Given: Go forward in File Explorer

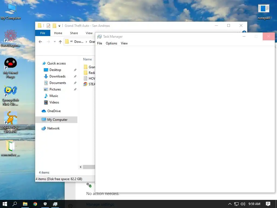Looking at the screenshot, I should coord(48,42).
